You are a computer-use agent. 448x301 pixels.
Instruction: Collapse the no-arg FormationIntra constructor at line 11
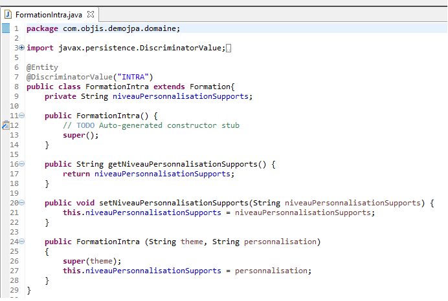click(x=22, y=116)
